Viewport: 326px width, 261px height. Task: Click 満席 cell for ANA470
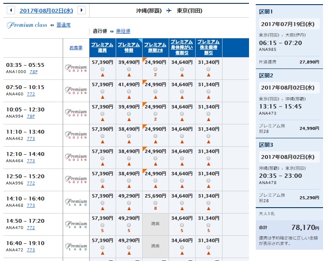pyautogui.click(x=155, y=224)
